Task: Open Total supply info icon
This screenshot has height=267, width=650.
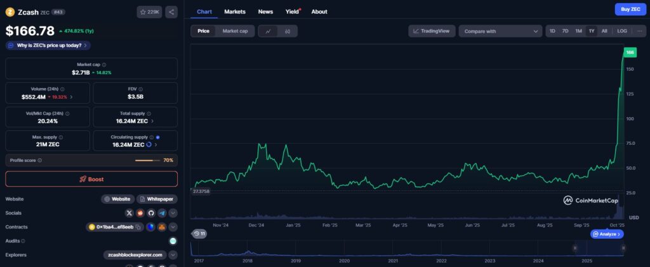Action: click(x=149, y=113)
